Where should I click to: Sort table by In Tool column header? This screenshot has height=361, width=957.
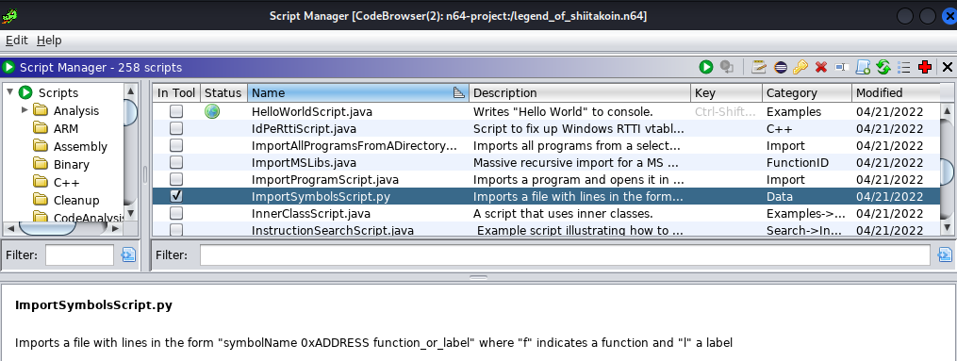point(176,92)
